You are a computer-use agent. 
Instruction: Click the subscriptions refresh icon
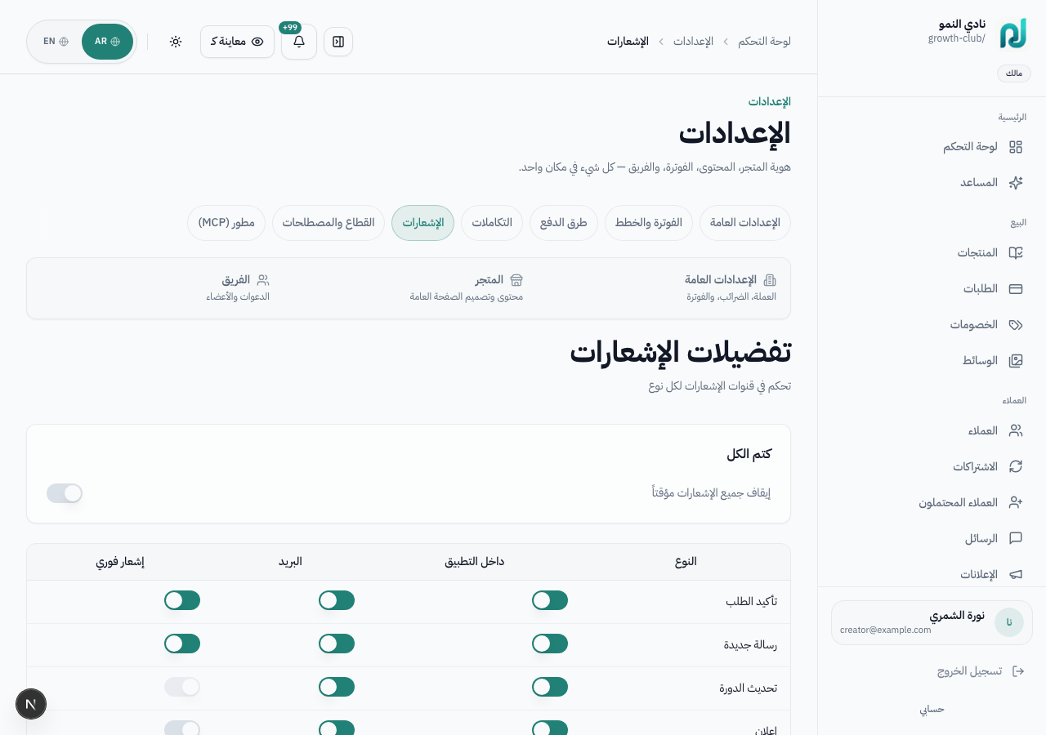coord(1016,467)
